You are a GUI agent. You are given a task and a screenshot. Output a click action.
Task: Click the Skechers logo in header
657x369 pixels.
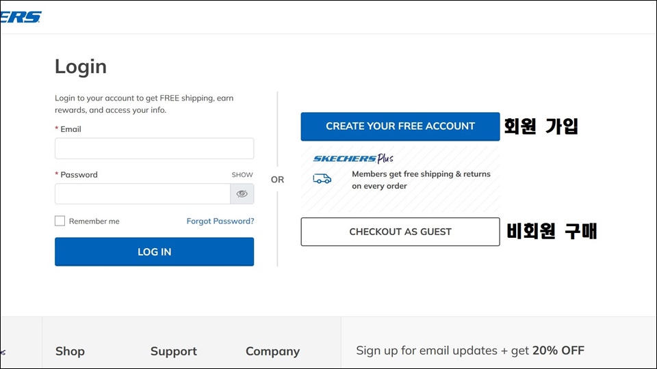click(21, 17)
